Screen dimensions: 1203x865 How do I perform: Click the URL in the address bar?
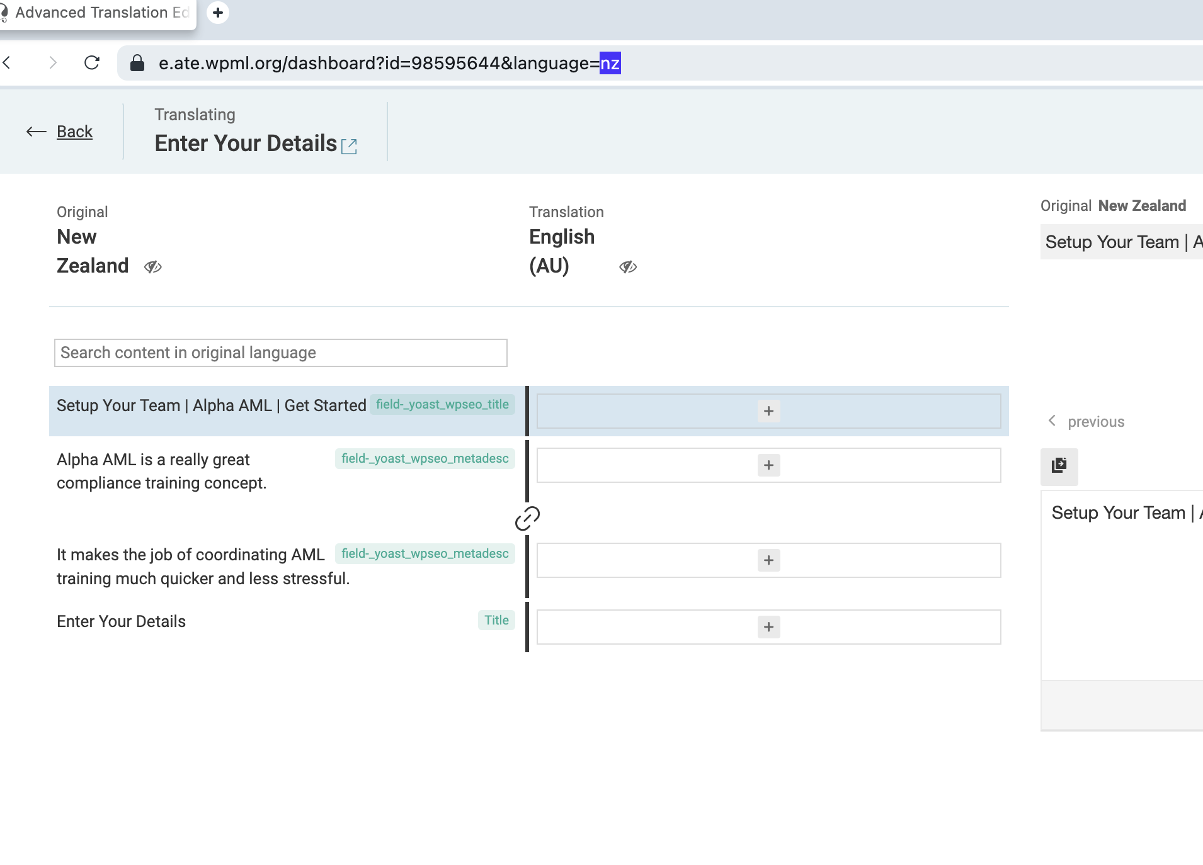pyautogui.click(x=389, y=63)
